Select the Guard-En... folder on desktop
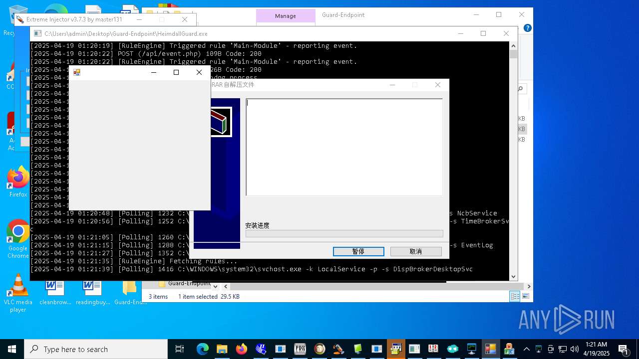 [x=130, y=293]
